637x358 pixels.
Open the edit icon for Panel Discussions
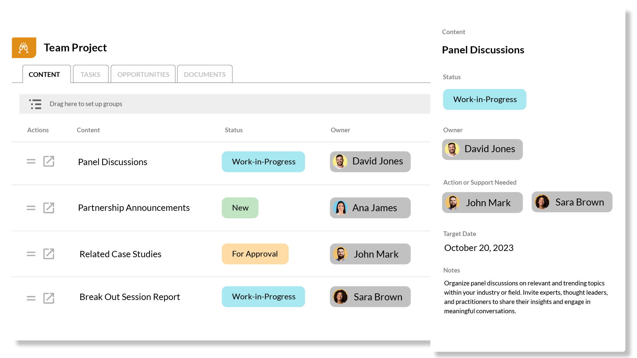click(49, 161)
